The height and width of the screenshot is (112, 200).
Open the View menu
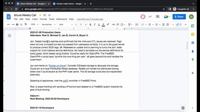27,19
